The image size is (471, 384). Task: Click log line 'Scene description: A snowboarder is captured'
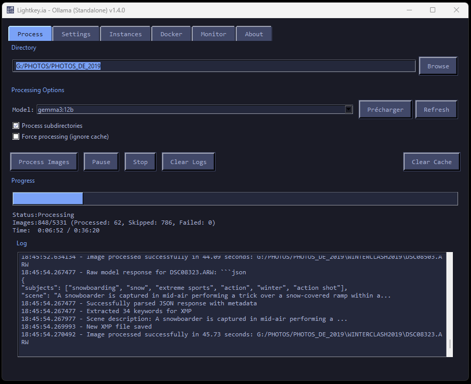[184, 319]
